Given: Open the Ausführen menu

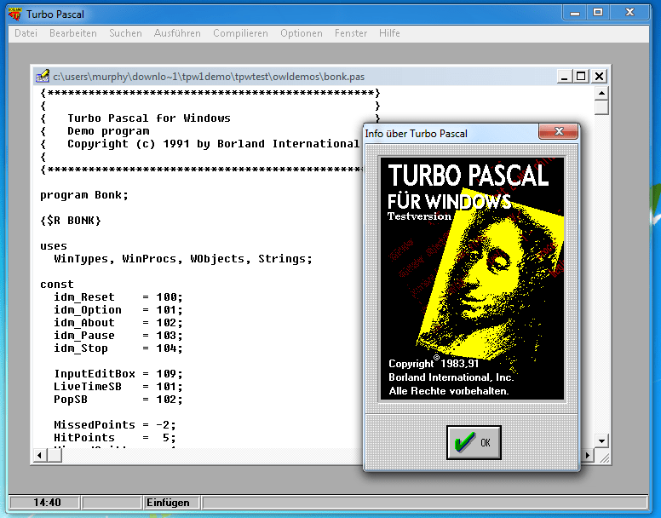Looking at the screenshot, I should pos(177,33).
